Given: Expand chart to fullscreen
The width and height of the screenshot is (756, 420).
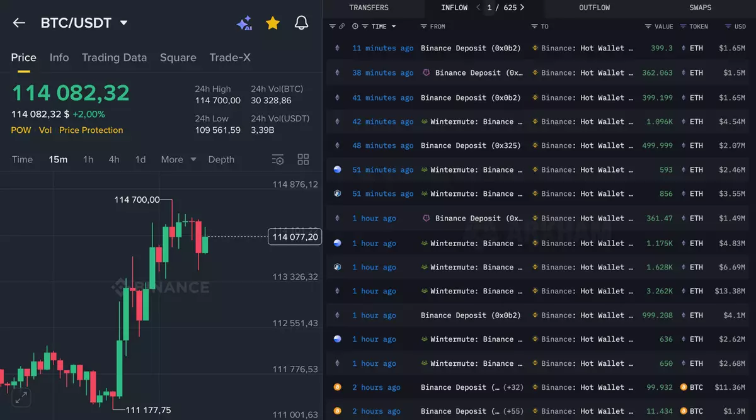Looking at the screenshot, I should 21,397.
